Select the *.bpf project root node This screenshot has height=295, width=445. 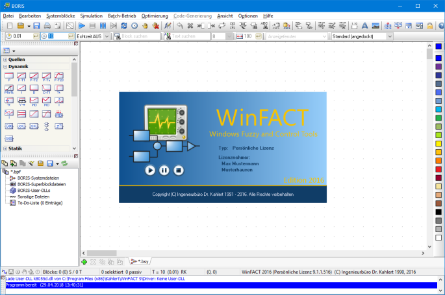(16, 172)
